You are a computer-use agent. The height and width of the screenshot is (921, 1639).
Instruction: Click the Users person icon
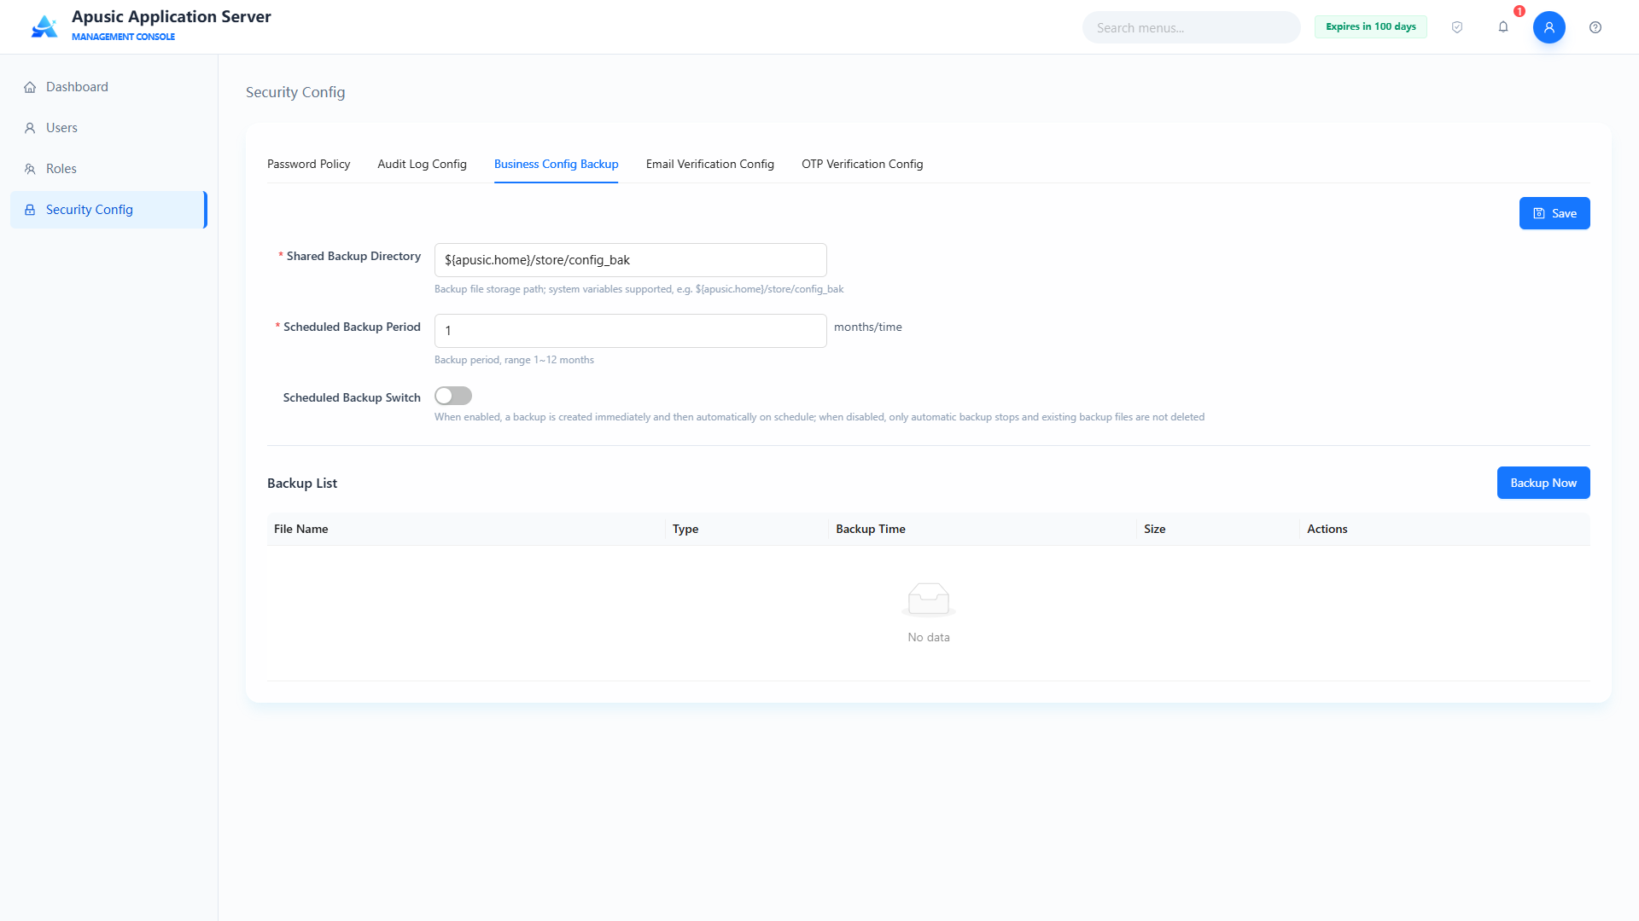30,128
